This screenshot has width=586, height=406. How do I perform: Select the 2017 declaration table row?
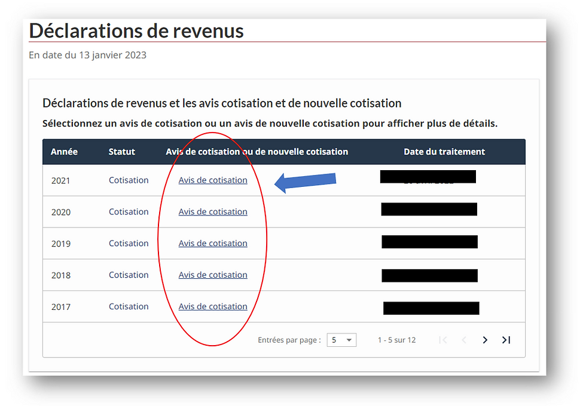pos(90,306)
